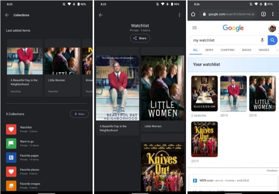Open Little Women 2019 thumbnail in Google results
The width and height of the screenshot is (279, 194).
262,94
